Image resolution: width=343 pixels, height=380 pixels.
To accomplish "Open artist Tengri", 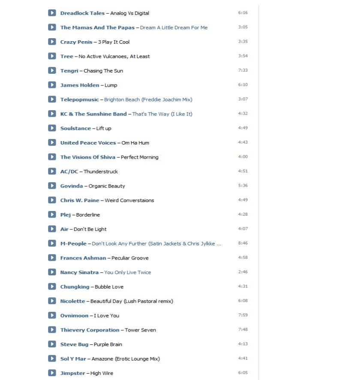I will [x=69, y=71].
